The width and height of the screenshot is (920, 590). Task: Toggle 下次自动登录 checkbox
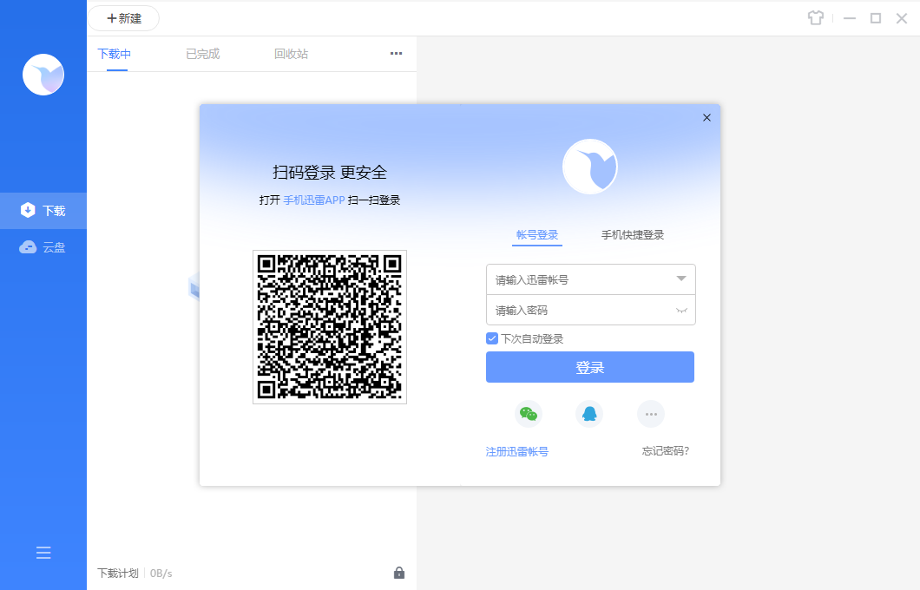pyautogui.click(x=492, y=338)
